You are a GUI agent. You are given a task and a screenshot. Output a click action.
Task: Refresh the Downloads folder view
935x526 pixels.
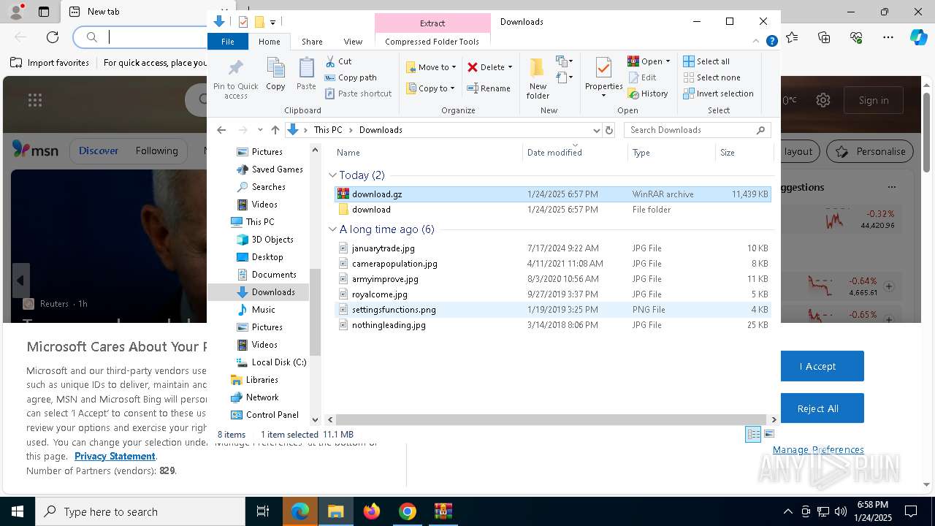click(609, 130)
